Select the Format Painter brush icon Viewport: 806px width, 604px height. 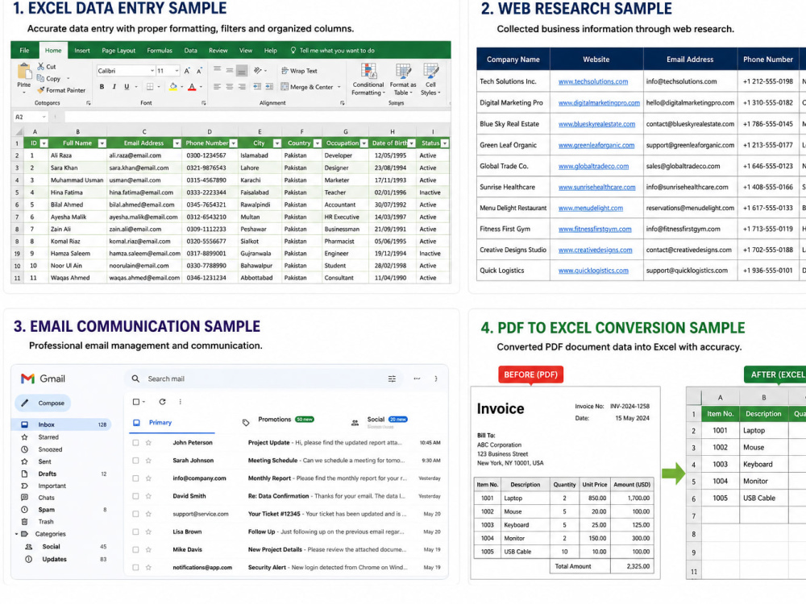(x=40, y=90)
